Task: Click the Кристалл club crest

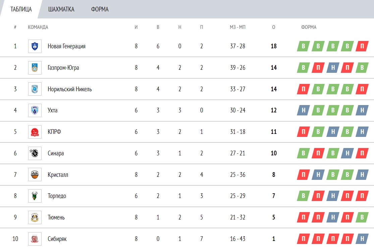Action: (35, 175)
